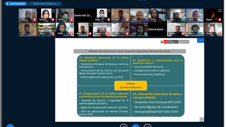
Task: Expand Brenda's video tile to fullscreen
Action: pos(53,10)
